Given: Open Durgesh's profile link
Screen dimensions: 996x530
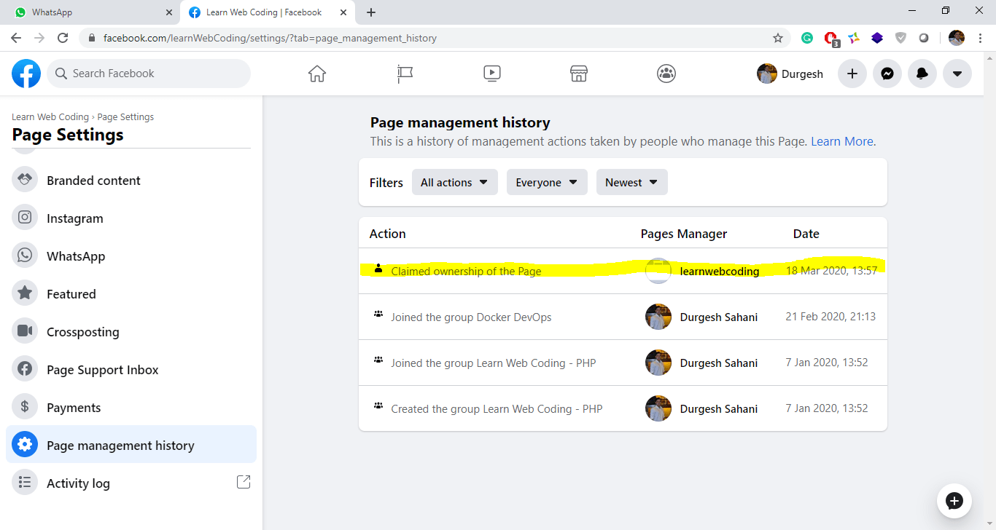Looking at the screenshot, I should point(792,74).
